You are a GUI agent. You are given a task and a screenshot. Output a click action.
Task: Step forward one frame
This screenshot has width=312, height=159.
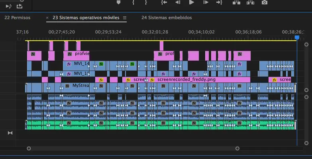pos(206,2)
